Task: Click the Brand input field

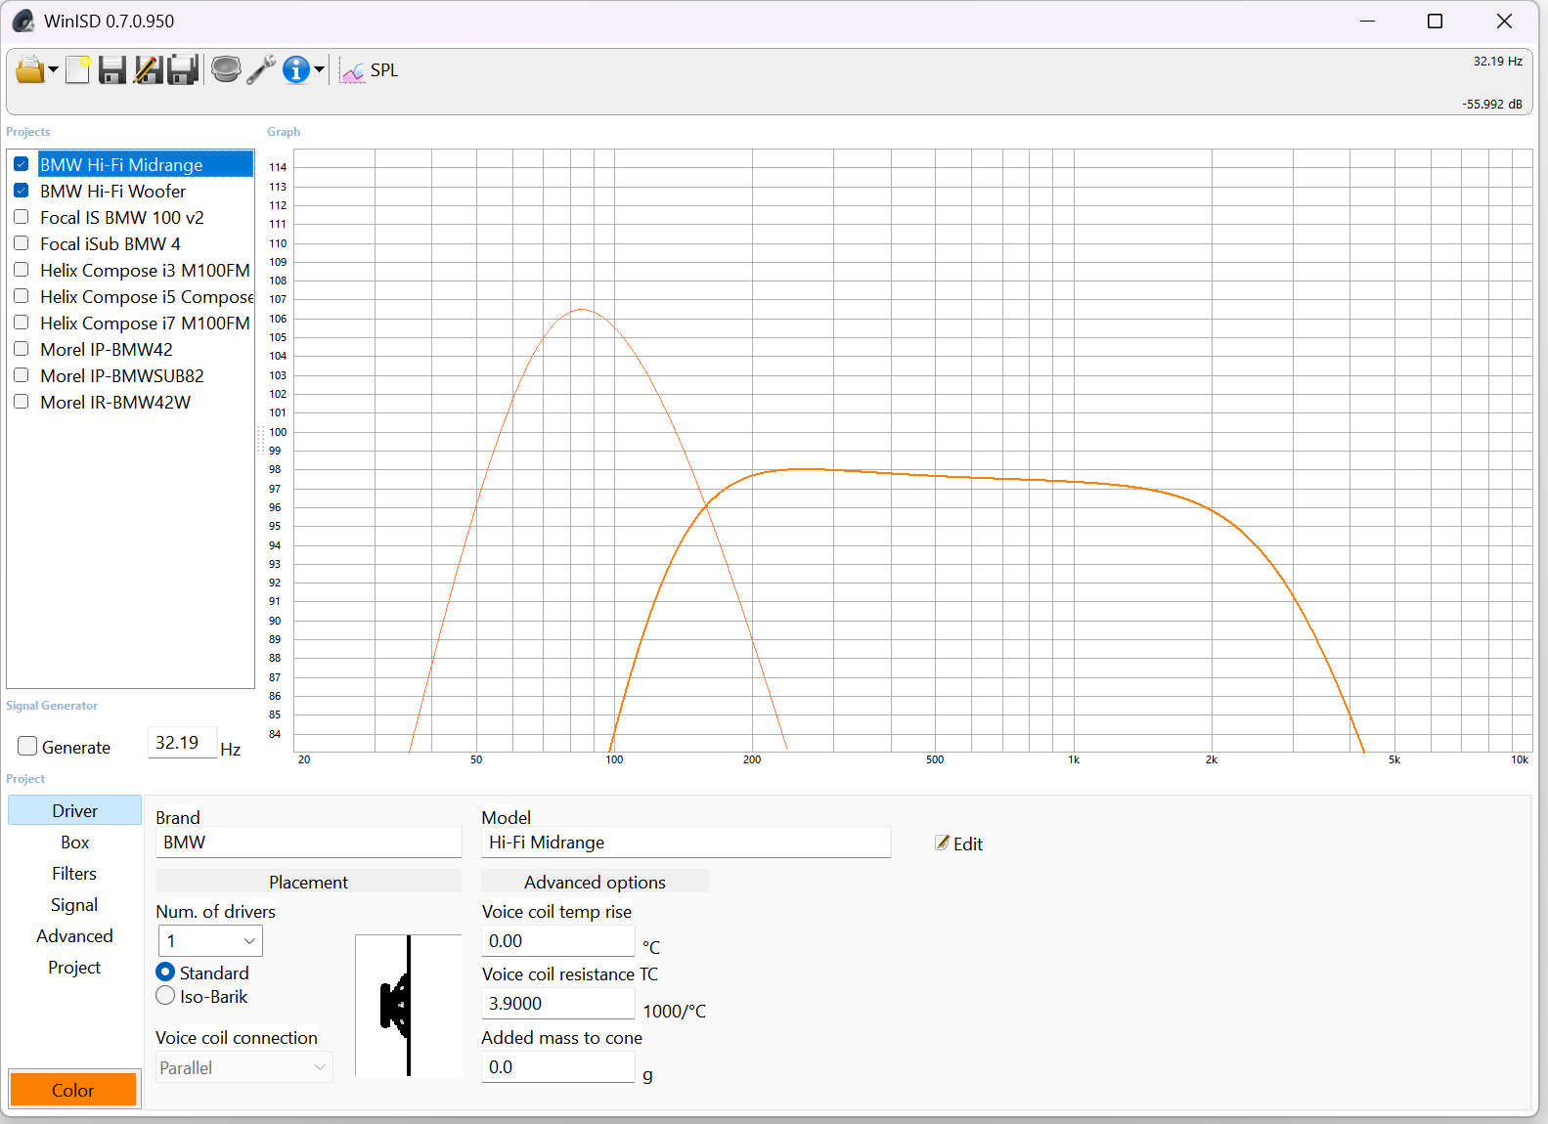Action: pyautogui.click(x=308, y=843)
